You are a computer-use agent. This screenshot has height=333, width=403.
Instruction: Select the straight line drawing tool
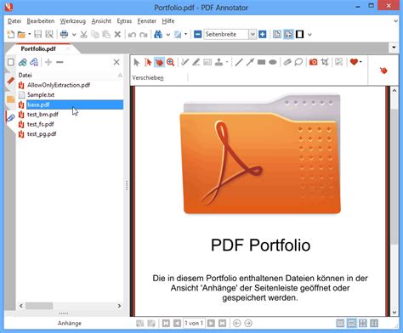click(x=239, y=62)
